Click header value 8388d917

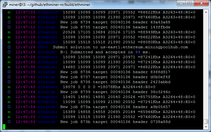[x=160, y=72]
